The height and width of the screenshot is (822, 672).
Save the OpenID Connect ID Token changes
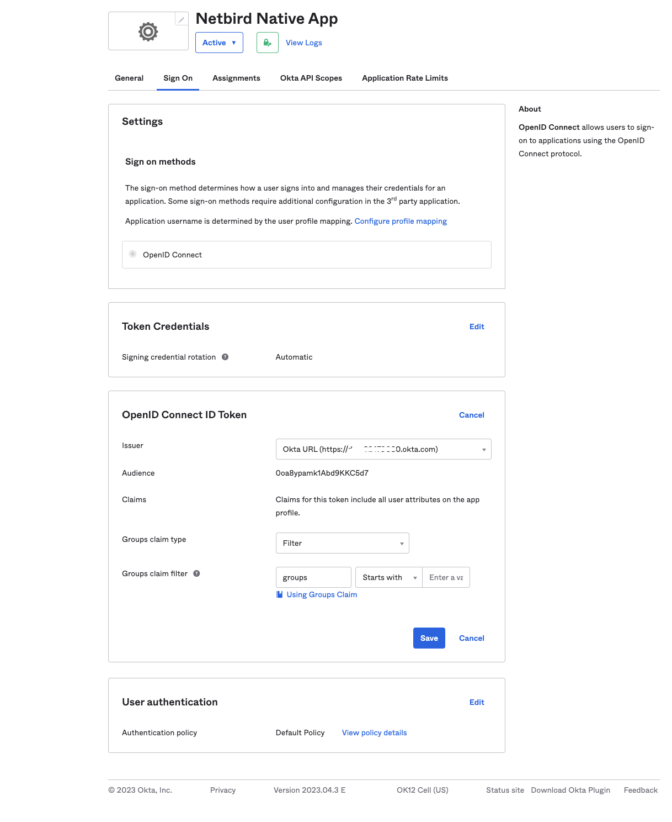coord(429,637)
